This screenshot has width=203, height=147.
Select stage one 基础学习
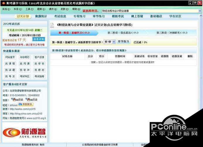(x=74, y=33)
